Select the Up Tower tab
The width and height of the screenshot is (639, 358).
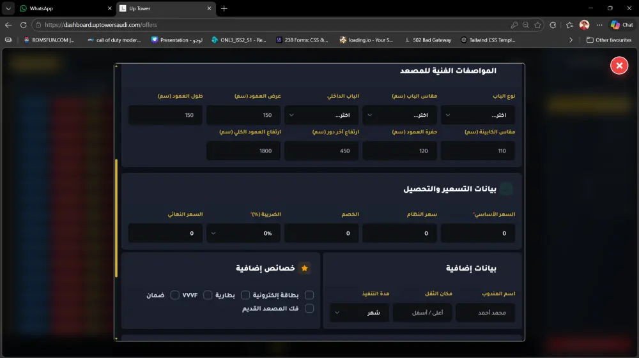pos(166,8)
